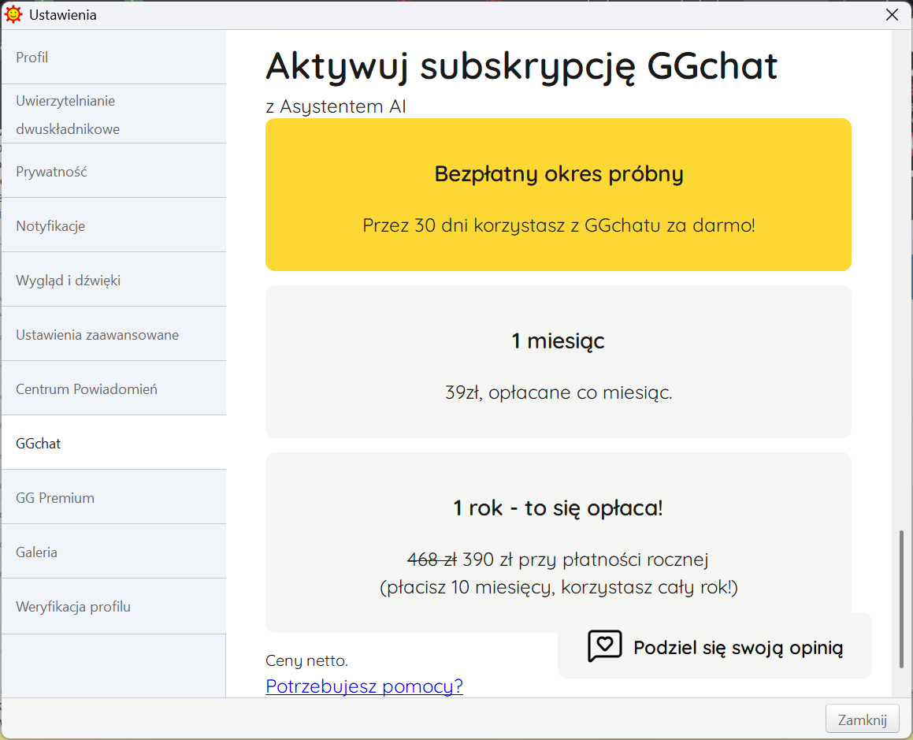Click the Potrzebujesz pomocy? link
The width and height of the screenshot is (913, 740).
(364, 686)
